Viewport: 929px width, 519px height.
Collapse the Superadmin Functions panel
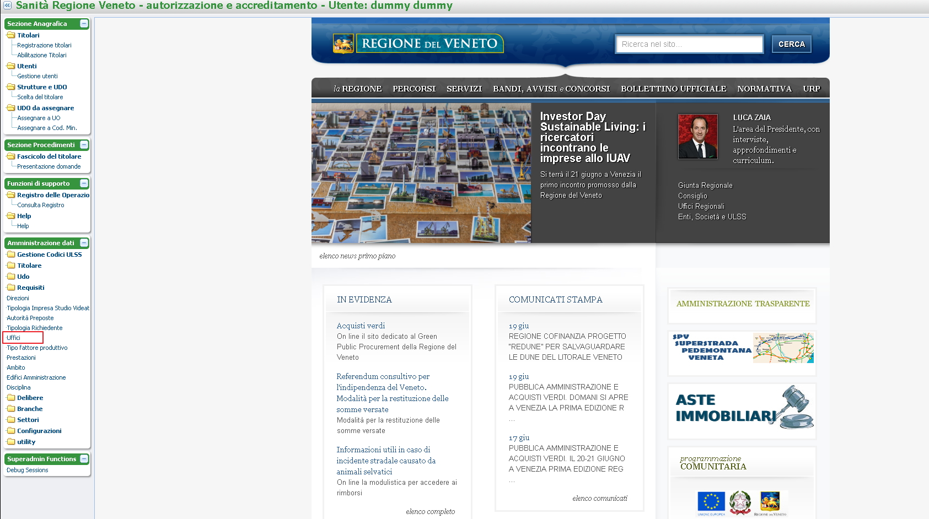tap(84, 459)
